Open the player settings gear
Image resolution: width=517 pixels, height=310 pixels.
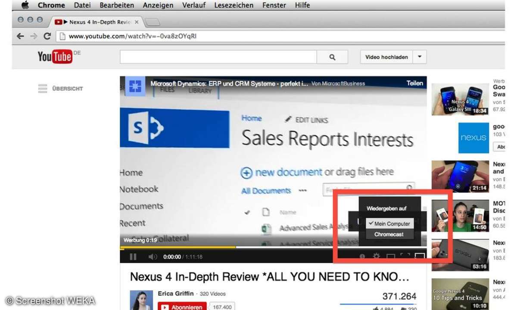click(376, 257)
